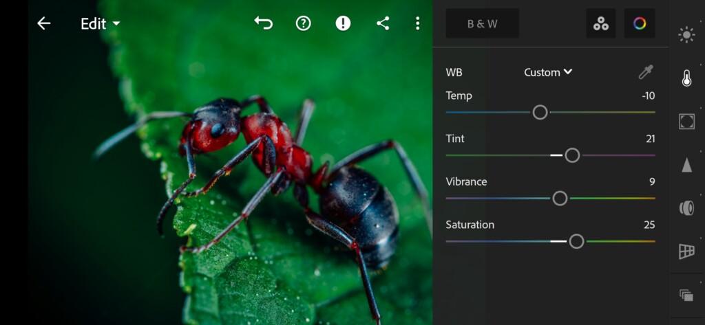Screen dimensions: 705x325
Task: Open the Light panel sun icon
Action: click(686, 35)
